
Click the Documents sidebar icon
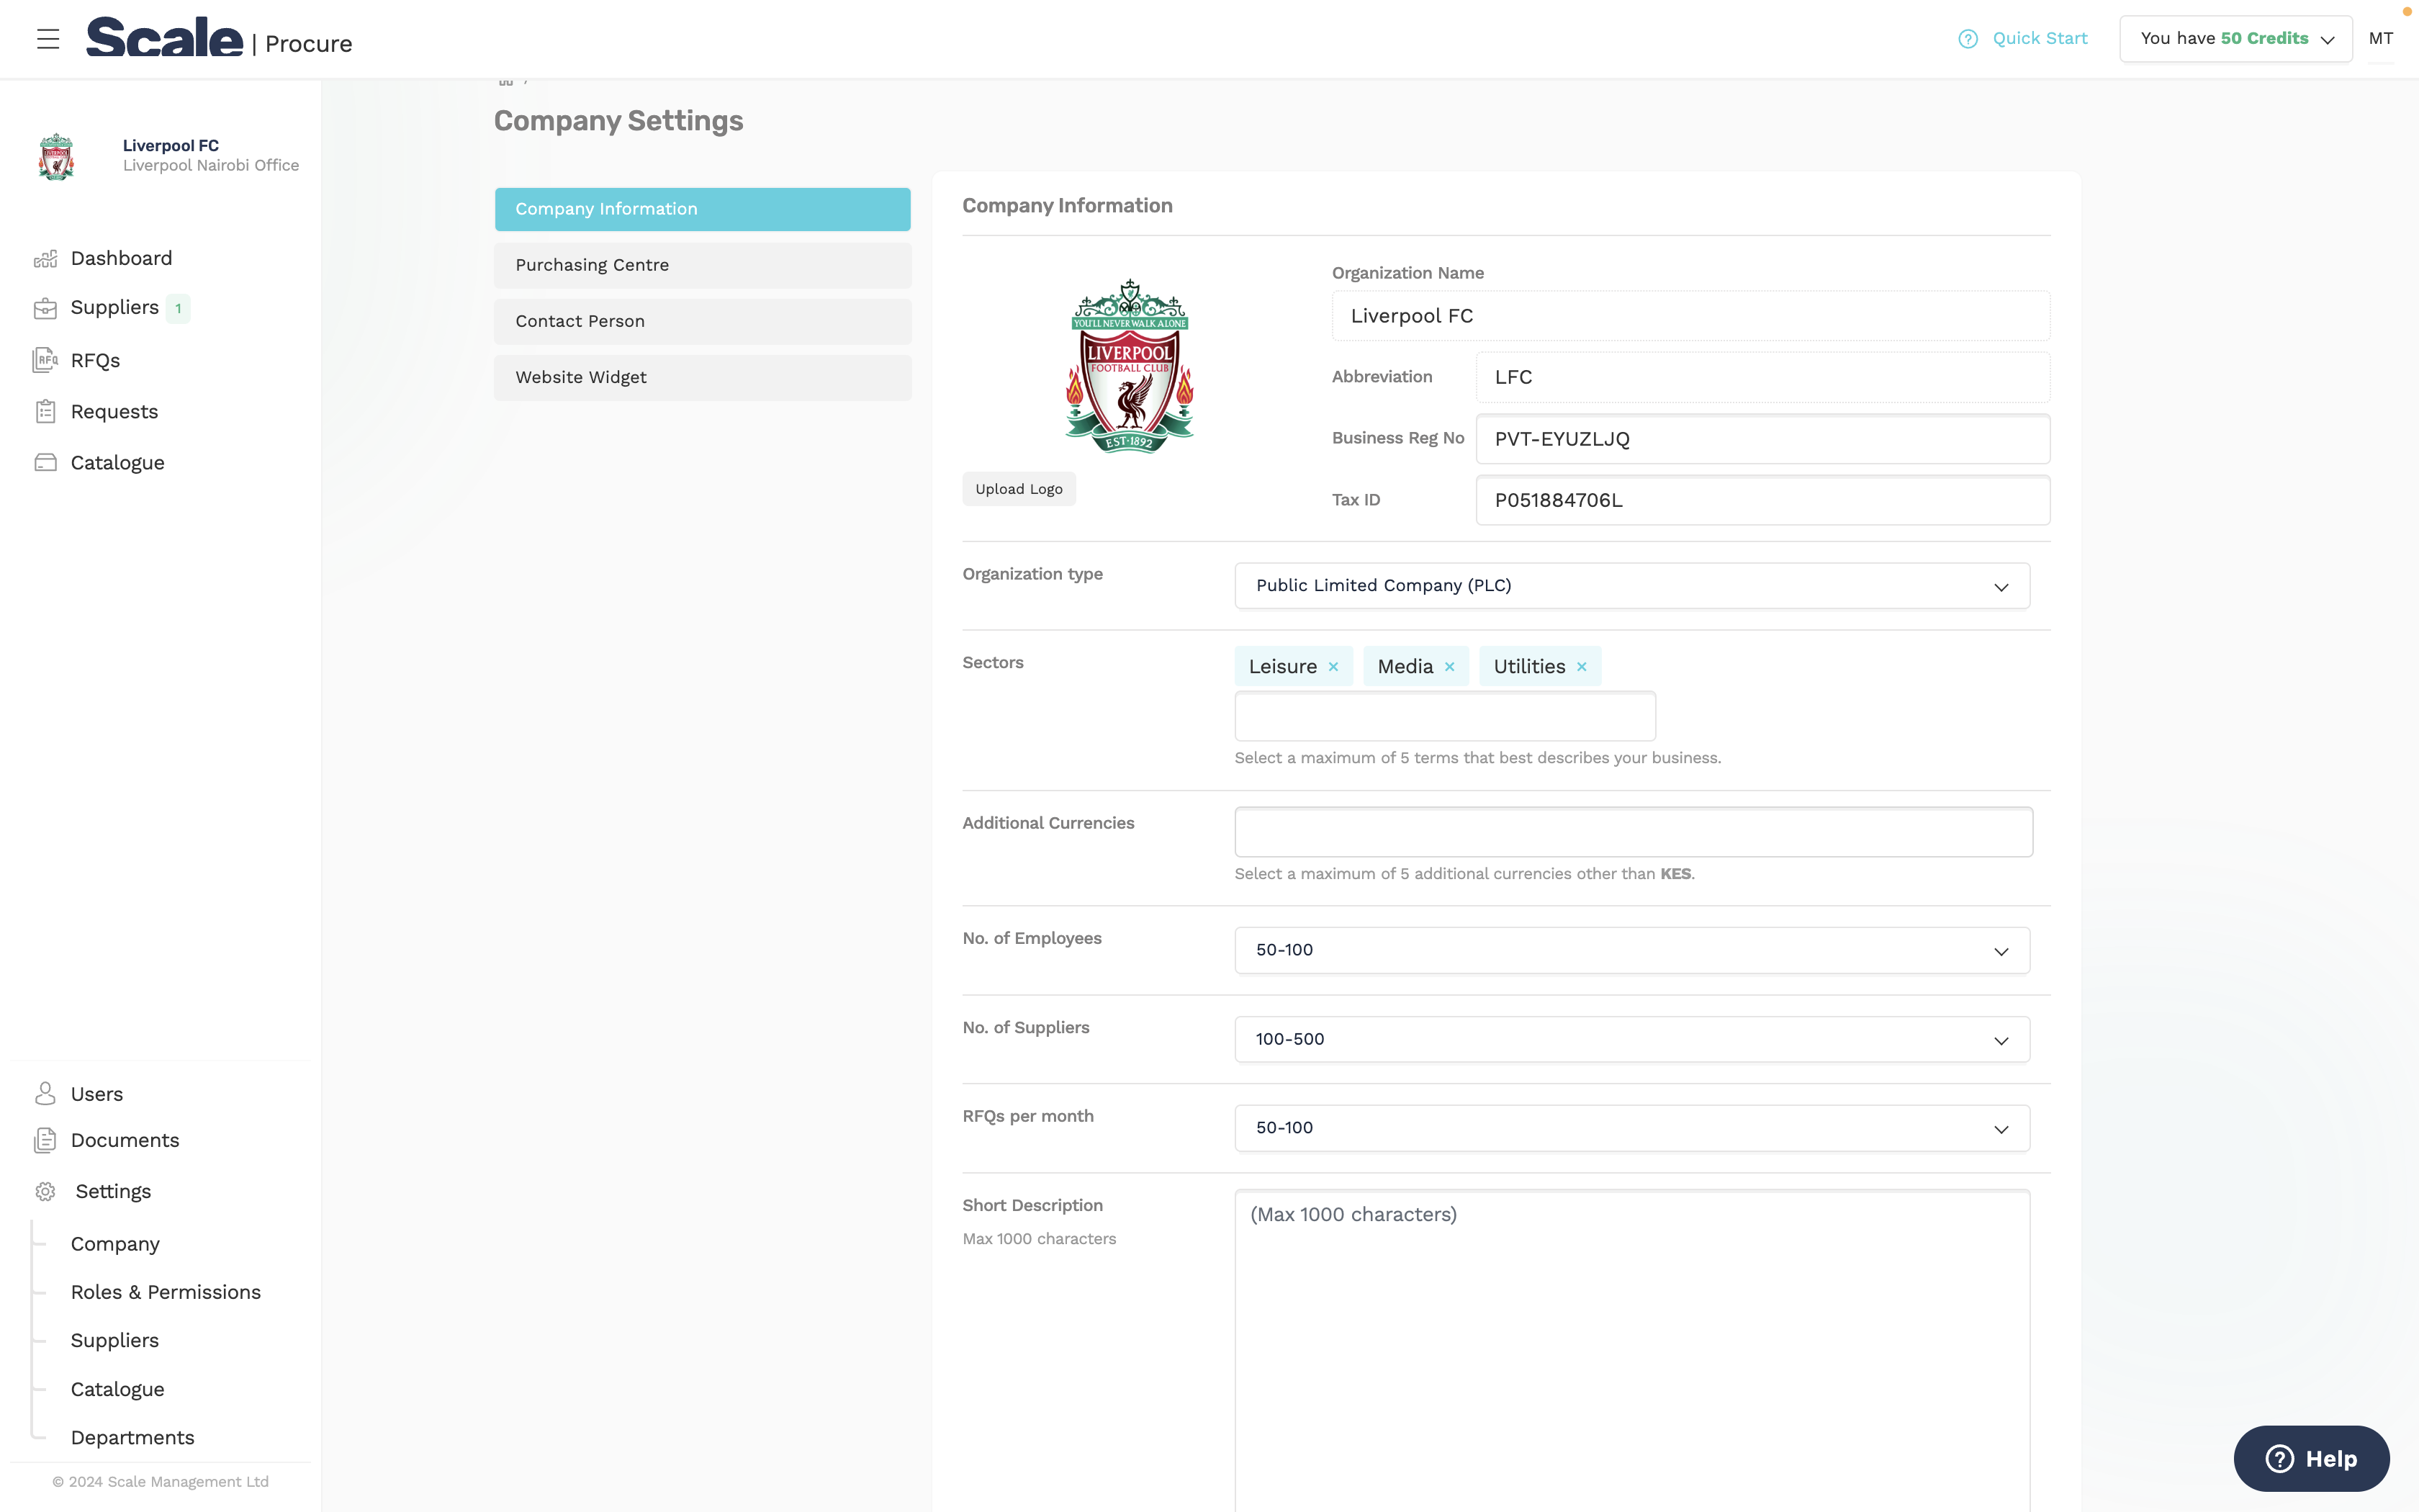click(x=45, y=1140)
